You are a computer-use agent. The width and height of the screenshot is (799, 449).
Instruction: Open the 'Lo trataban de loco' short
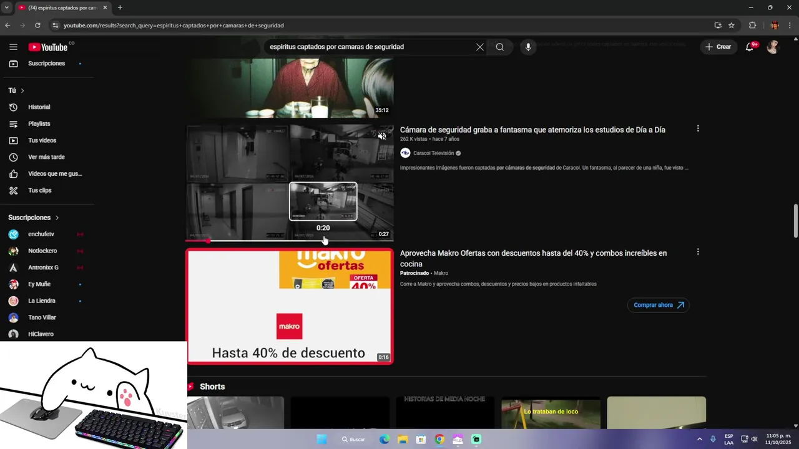[551, 412]
